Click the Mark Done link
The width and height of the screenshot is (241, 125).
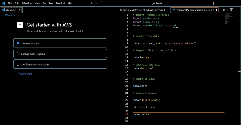25,74
